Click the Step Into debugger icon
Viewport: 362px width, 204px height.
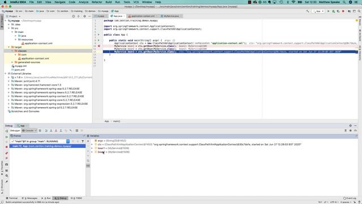51,131
